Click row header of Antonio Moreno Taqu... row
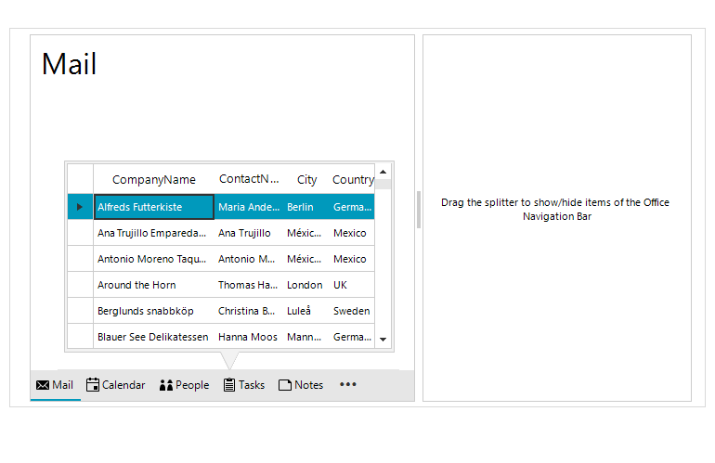Image resolution: width=715 pixels, height=463 pixels. click(x=80, y=259)
